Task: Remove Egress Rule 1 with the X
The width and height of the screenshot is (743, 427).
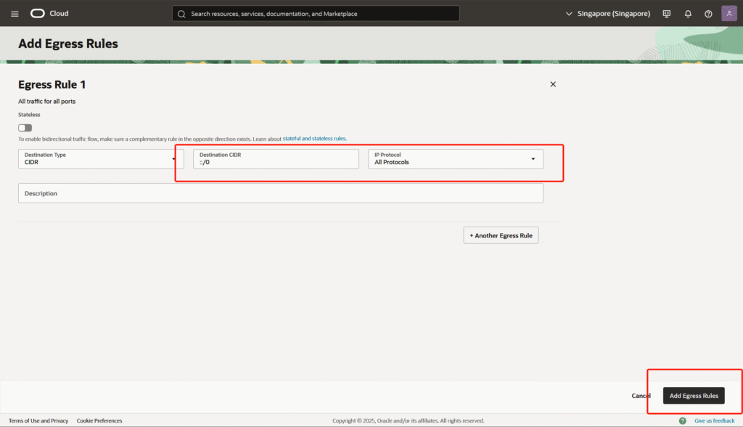Action: tap(553, 84)
